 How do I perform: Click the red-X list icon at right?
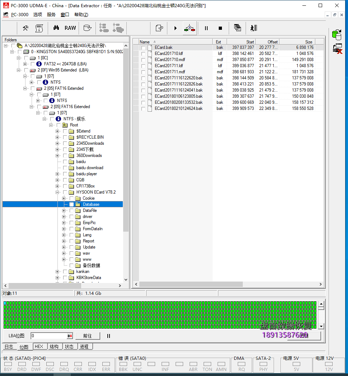(338, 49)
